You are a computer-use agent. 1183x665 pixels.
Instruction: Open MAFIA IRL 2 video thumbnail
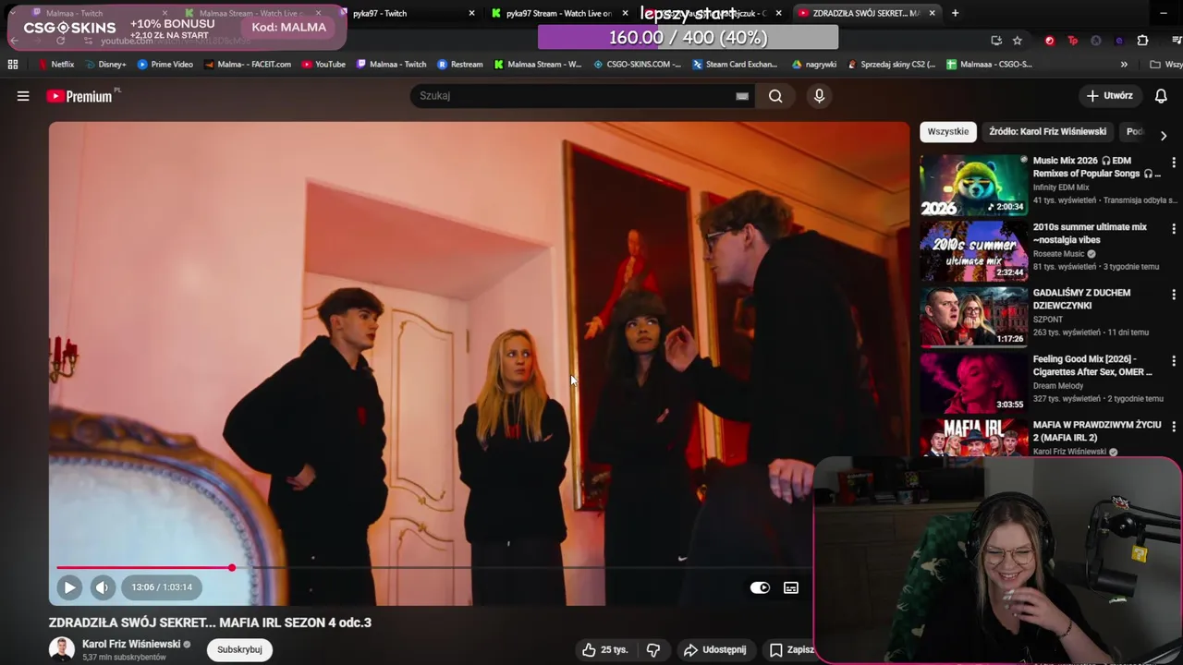(973, 438)
